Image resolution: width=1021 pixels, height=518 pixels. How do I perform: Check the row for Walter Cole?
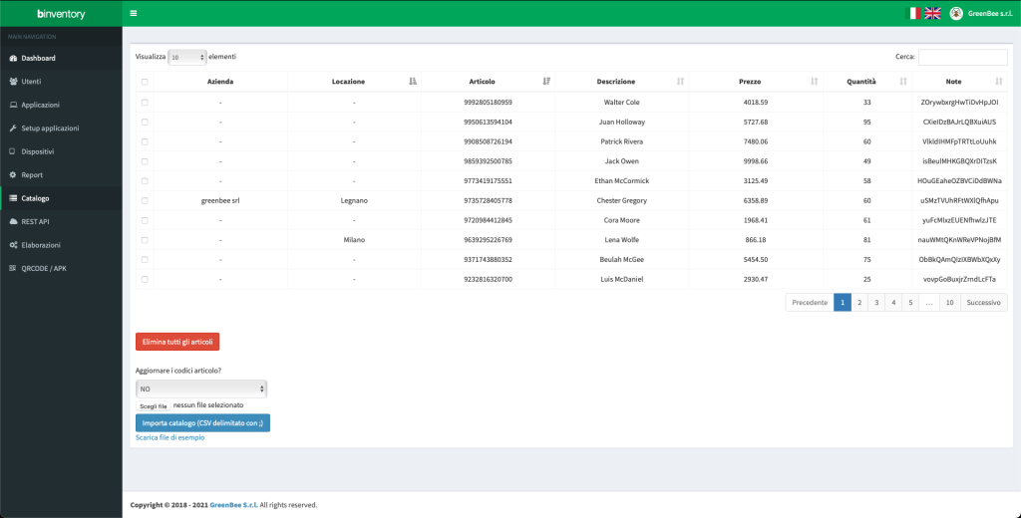[145, 103]
